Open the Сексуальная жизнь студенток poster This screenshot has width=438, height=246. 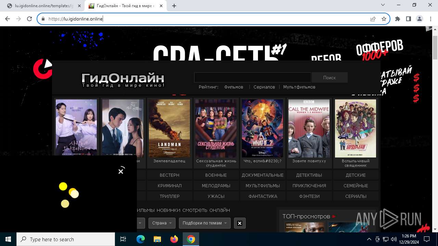point(216,128)
